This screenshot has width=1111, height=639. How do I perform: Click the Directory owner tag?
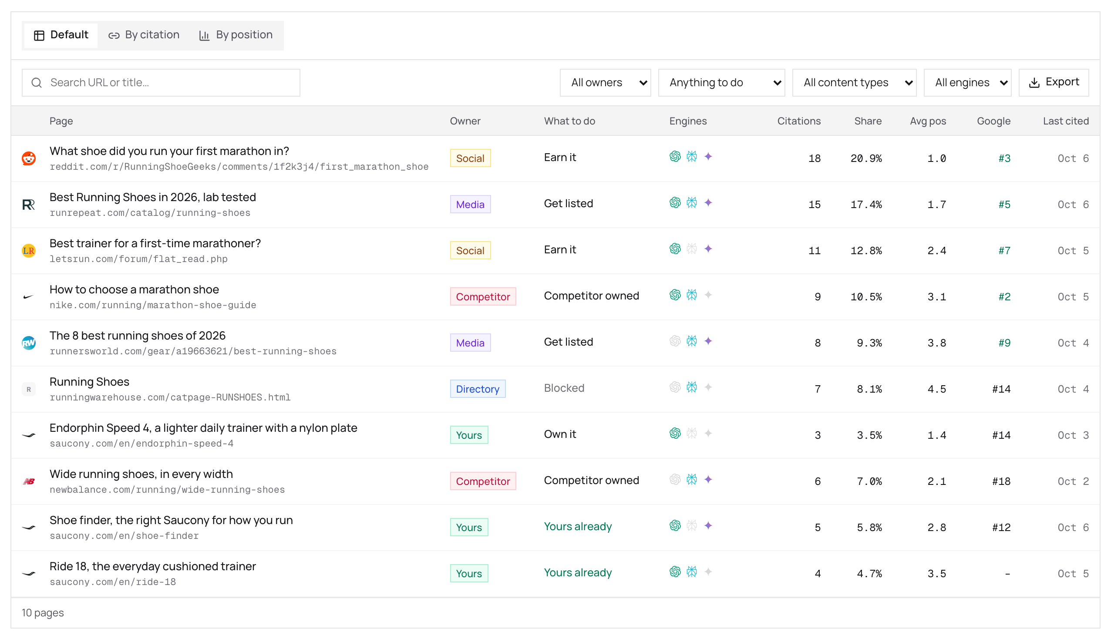(x=478, y=389)
